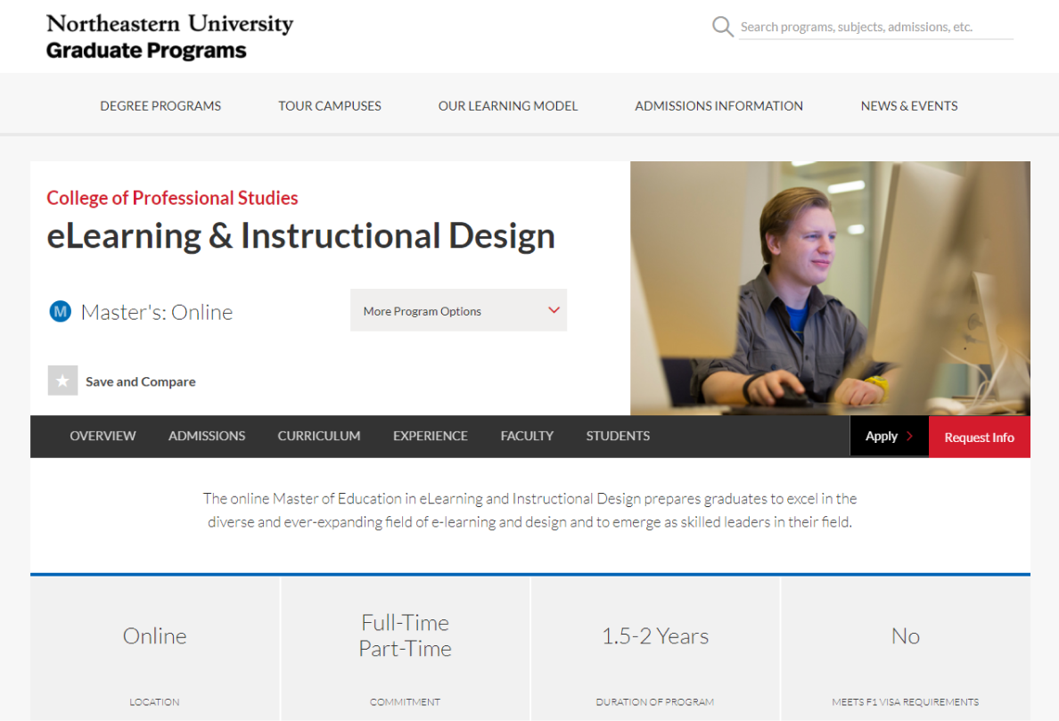
Task: Click the program description paragraph
Action: coord(530,510)
